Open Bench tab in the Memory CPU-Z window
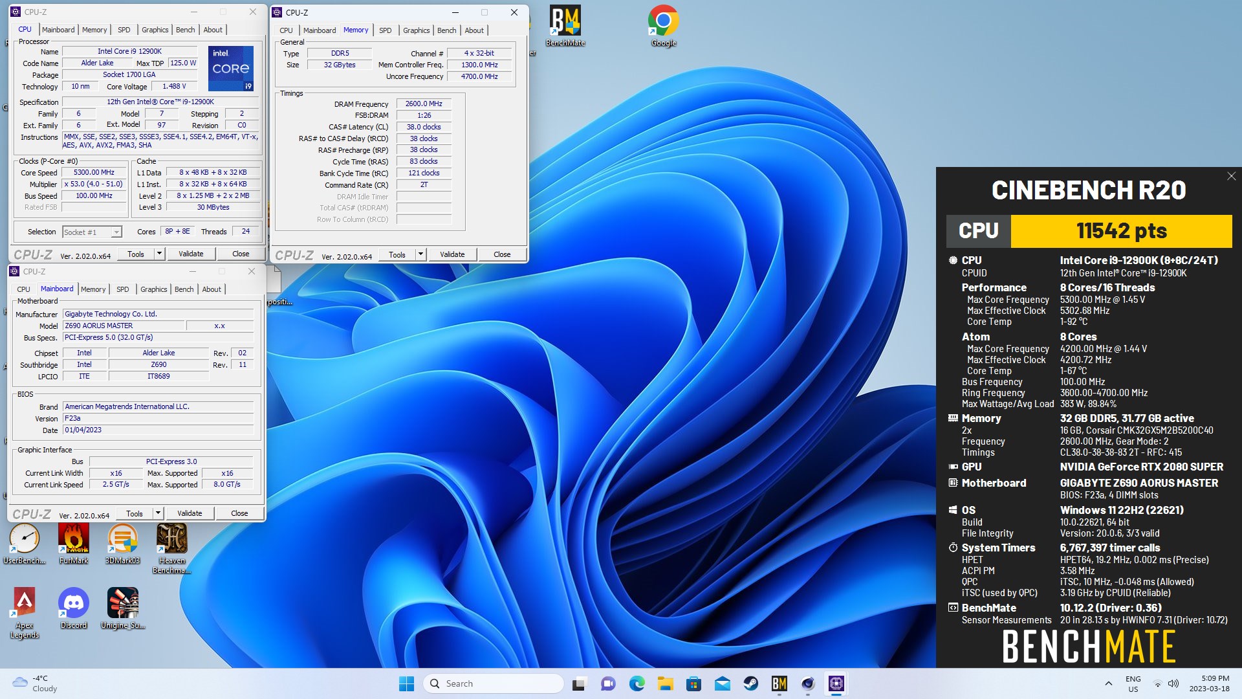This screenshot has height=699, width=1242. pos(446,30)
